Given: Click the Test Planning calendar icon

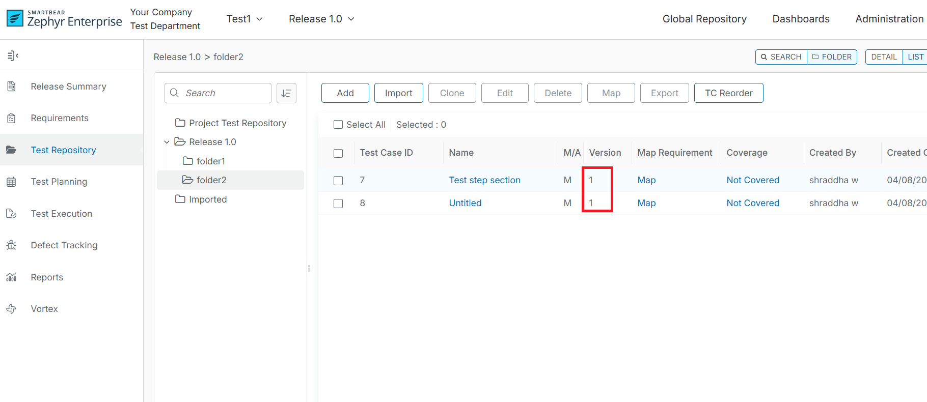Looking at the screenshot, I should pos(11,182).
